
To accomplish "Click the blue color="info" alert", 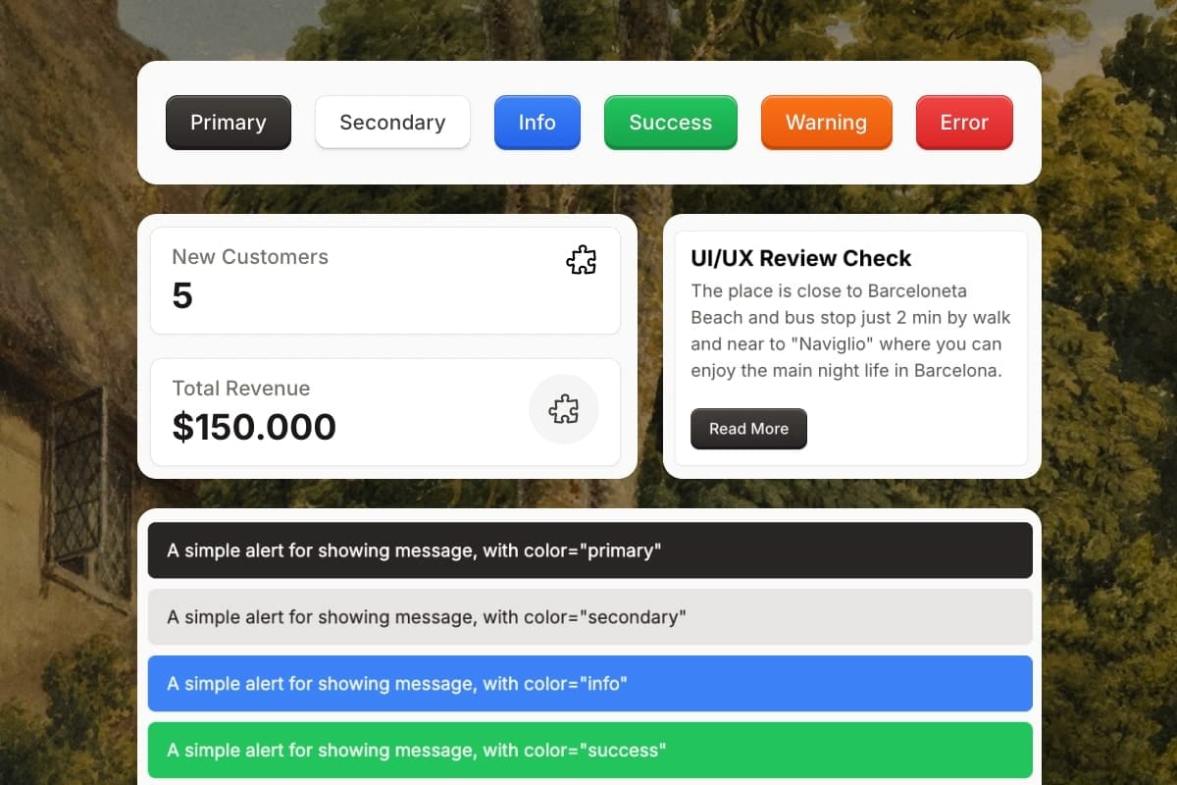I will tap(589, 684).
